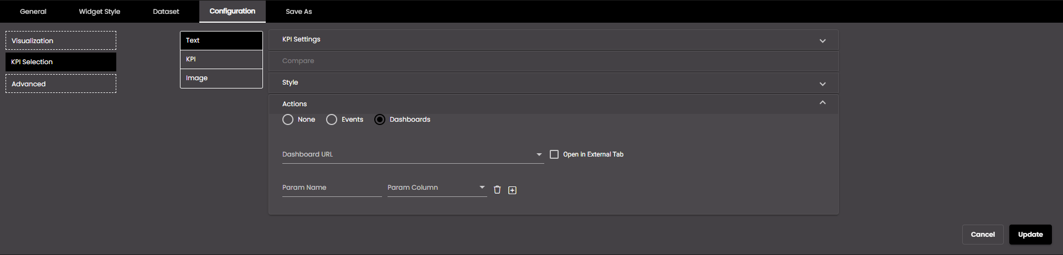
Task: Switch to the General tab
Action: [33, 11]
